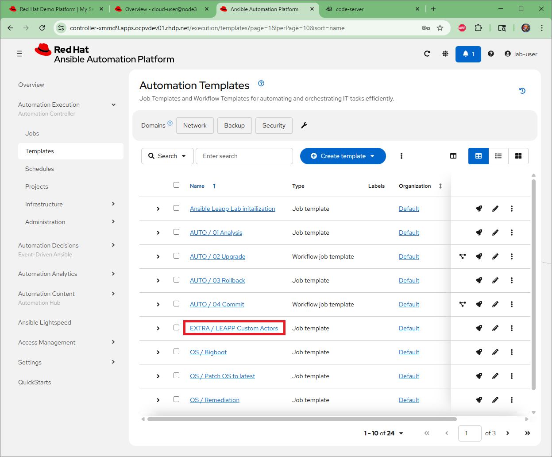Viewport: 552px width, 457px height.
Task: Open the notifications bell button
Action: 468,54
